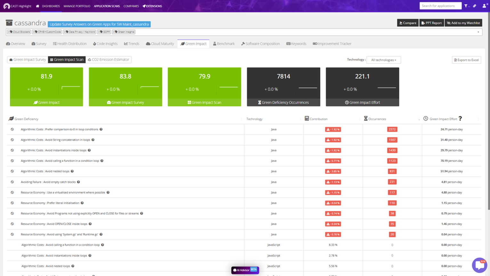Toggle exclude icon for Avoid String concatenation row
The image size is (490, 276).
[12, 140]
